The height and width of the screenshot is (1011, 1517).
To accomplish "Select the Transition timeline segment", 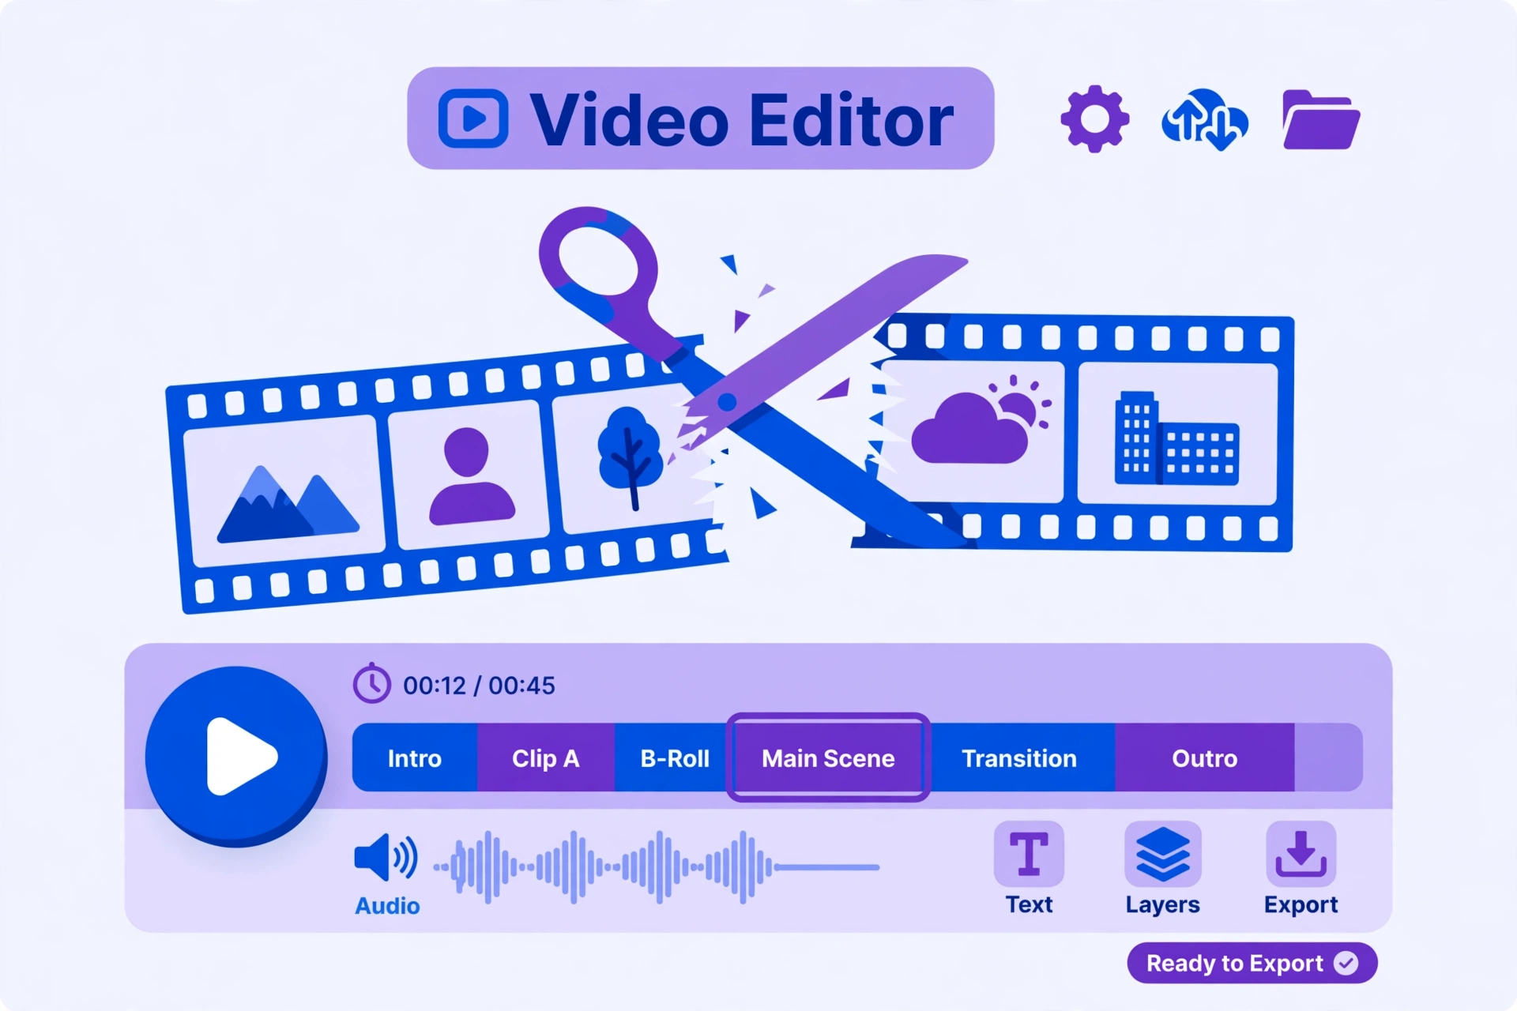I will (1022, 757).
